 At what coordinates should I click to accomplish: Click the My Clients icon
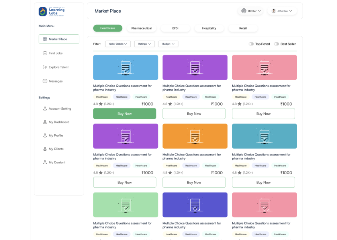tap(45, 149)
